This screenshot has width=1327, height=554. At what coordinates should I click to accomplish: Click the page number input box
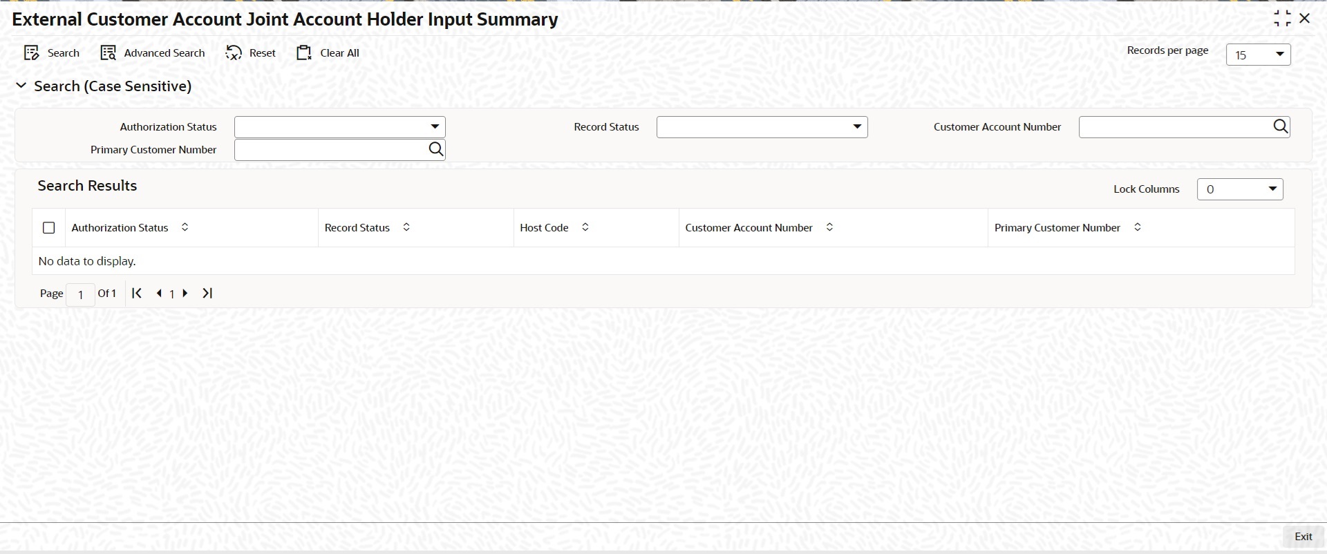pyautogui.click(x=80, y=294)
